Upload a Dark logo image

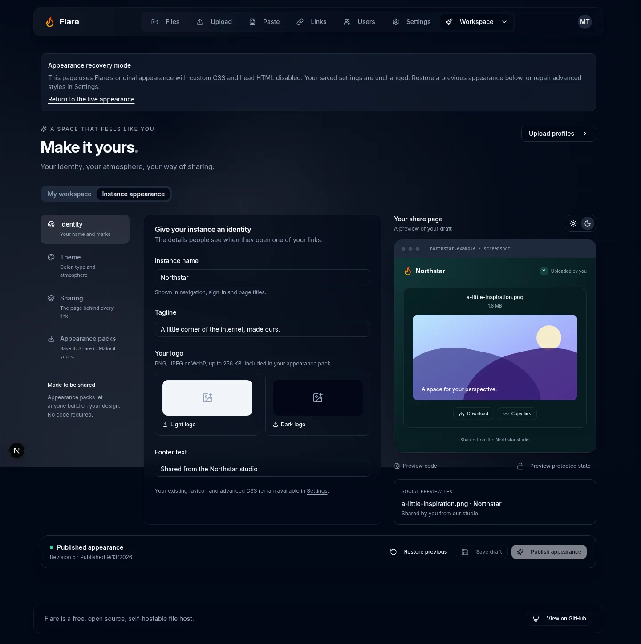tap(318, 404)
